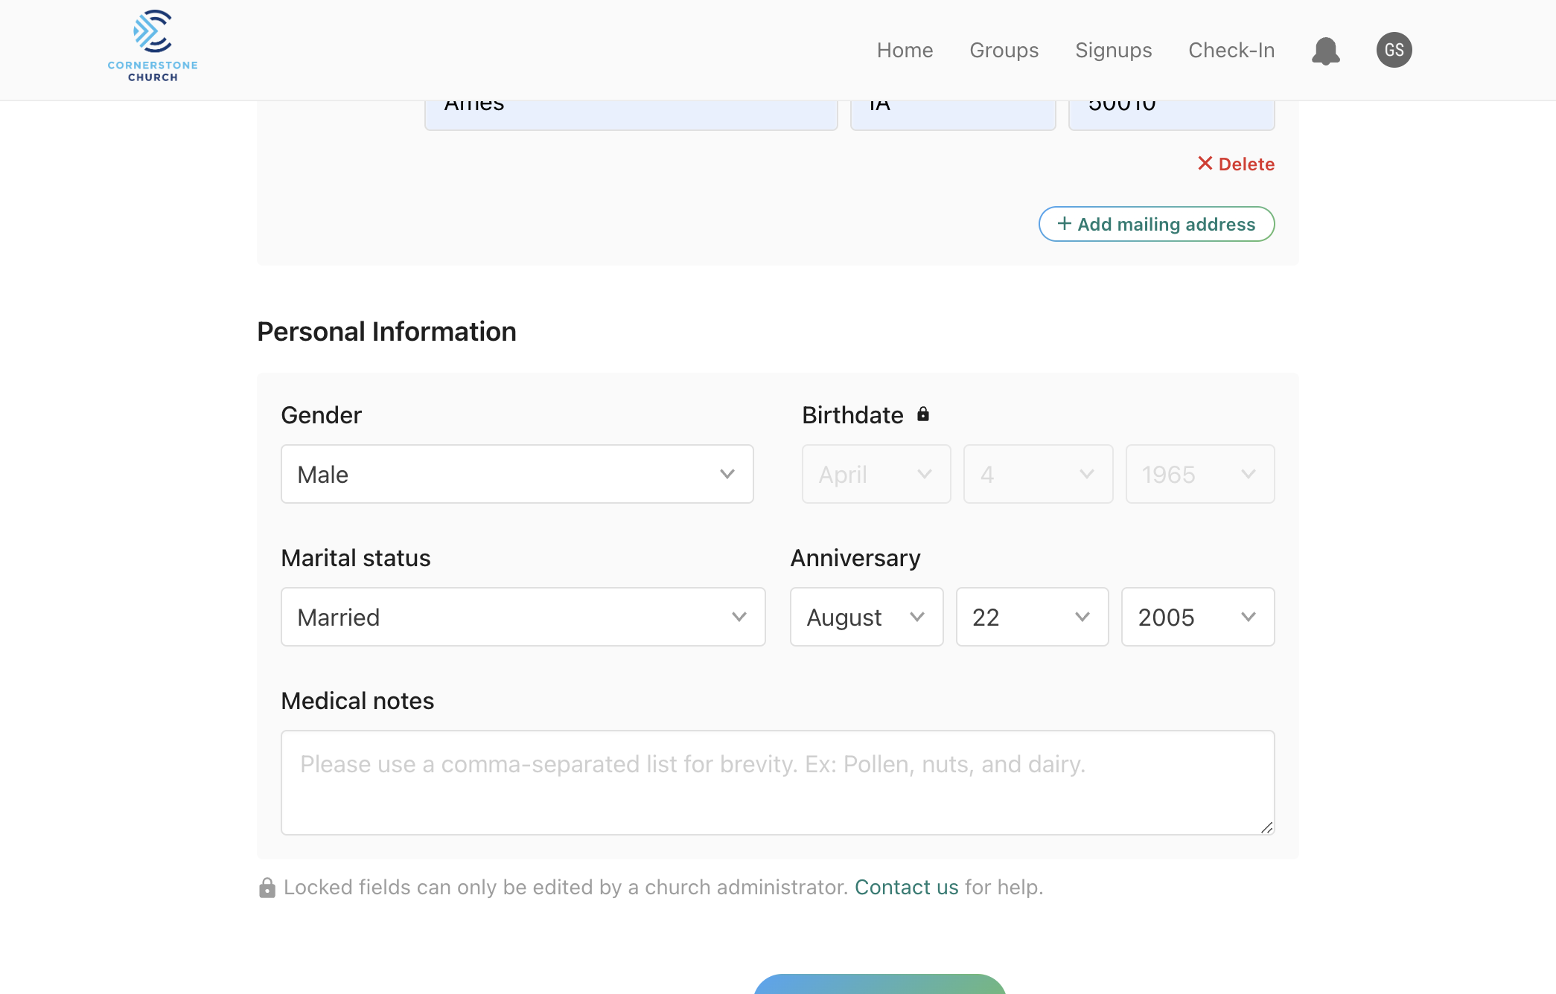Open the Check-In section

tap(1231, 50)
